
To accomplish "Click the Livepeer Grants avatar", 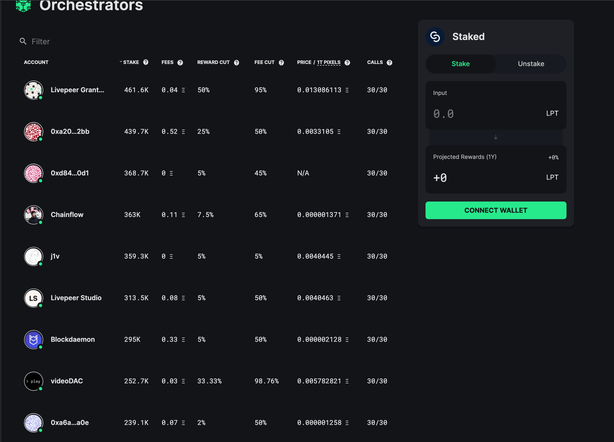I will (x=34, y=90).
